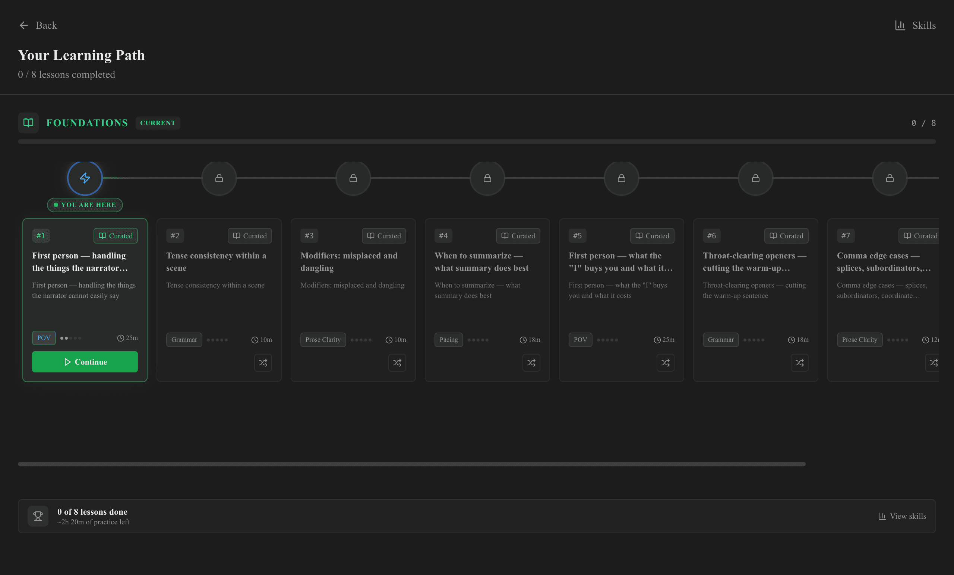954x575 pixels.
Task: Click the YOU ARE HERE badge
Action: (85, 205)
